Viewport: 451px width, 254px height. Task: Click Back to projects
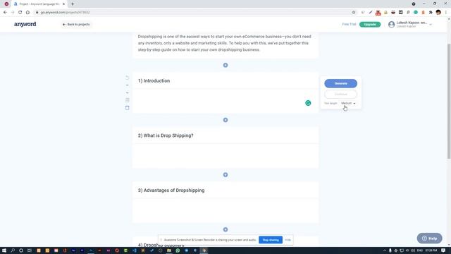(x=76, y=25)
